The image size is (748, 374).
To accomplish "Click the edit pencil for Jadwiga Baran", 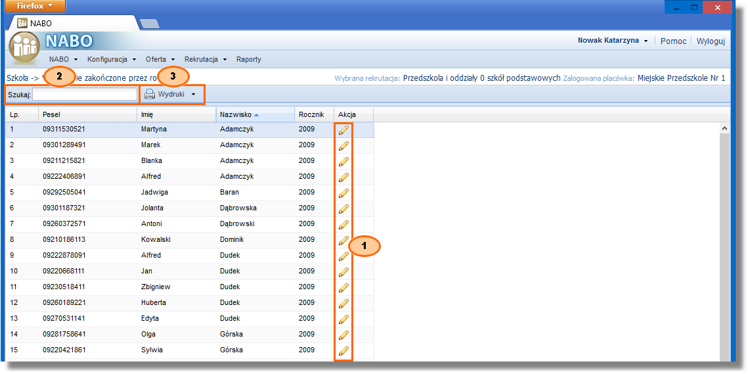I will (343, 193).
